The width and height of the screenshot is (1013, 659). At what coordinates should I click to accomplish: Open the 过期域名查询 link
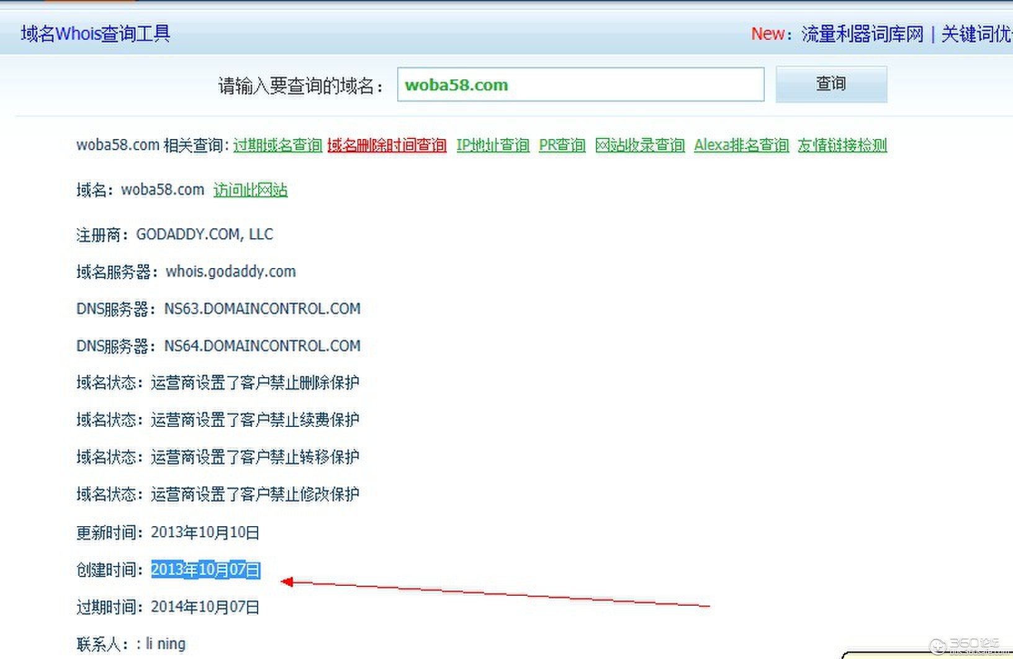tap(277, 145)
